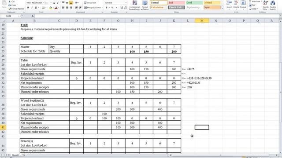Toggle highlighted Bottom Align button
This screenshot has height=158, width=282.
(x=71, y=3)
